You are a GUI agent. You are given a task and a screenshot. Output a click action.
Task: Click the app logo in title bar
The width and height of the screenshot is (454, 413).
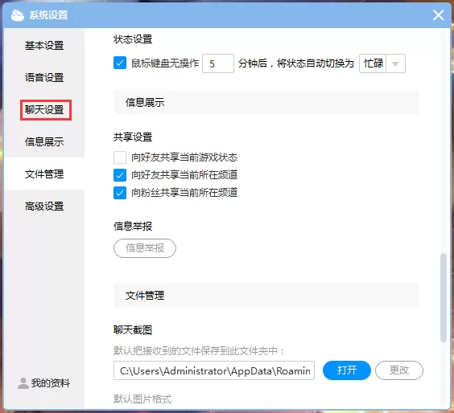tap(17, 15)
